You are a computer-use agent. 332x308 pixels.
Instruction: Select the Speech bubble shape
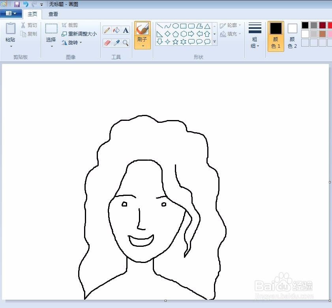tap(191, 41)
